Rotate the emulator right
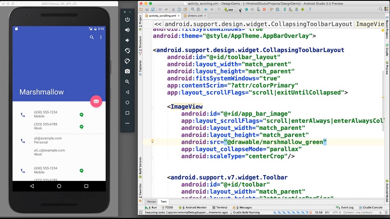Viewport: 390px width, 219px height. click(x=127, y=61)
